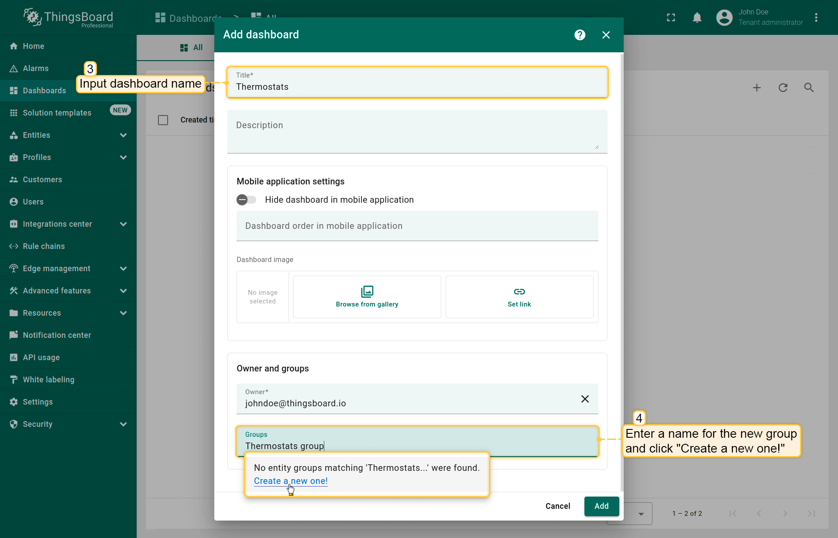Open the dashboards search icon

point(809,88)
